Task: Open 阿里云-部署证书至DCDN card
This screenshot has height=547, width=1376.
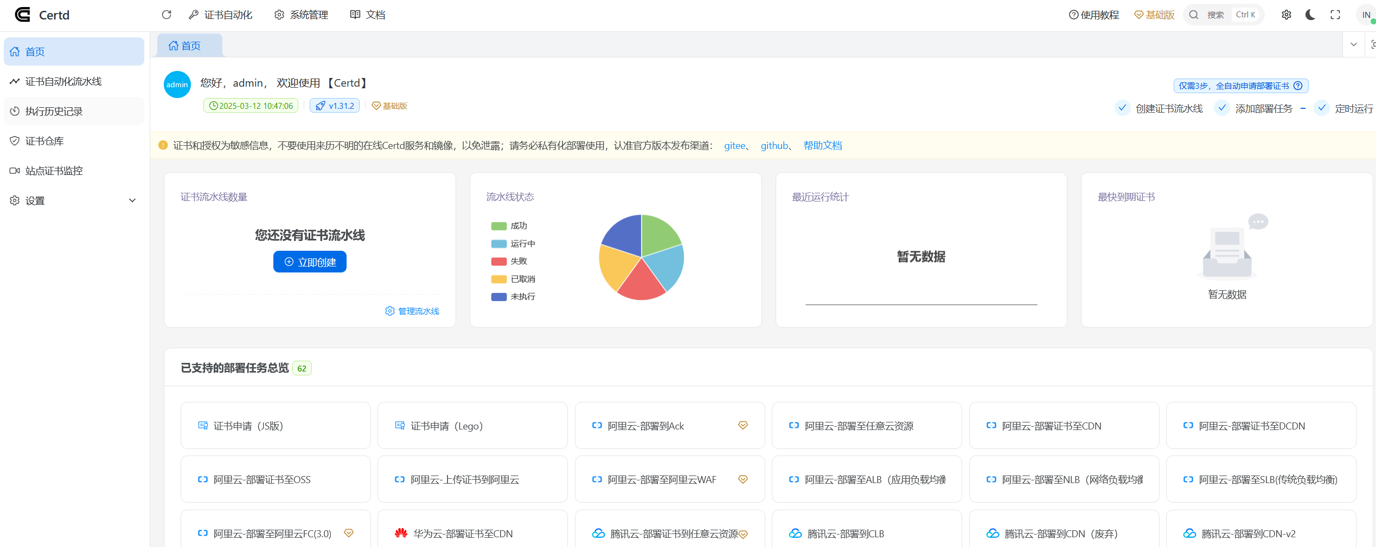Action: [x=1261, y=426]
